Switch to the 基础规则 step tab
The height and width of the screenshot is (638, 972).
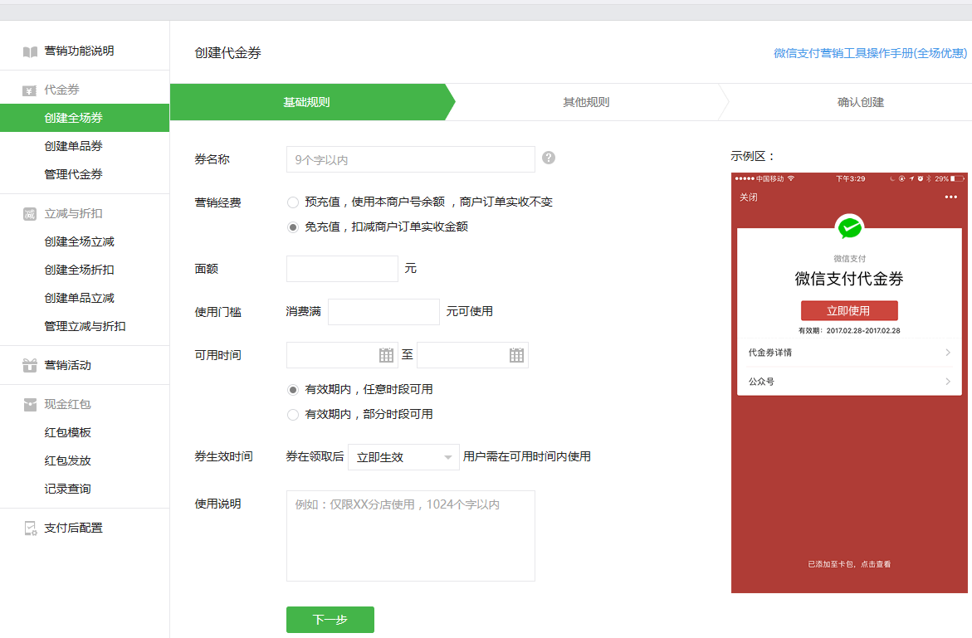[x=308, y=102]
